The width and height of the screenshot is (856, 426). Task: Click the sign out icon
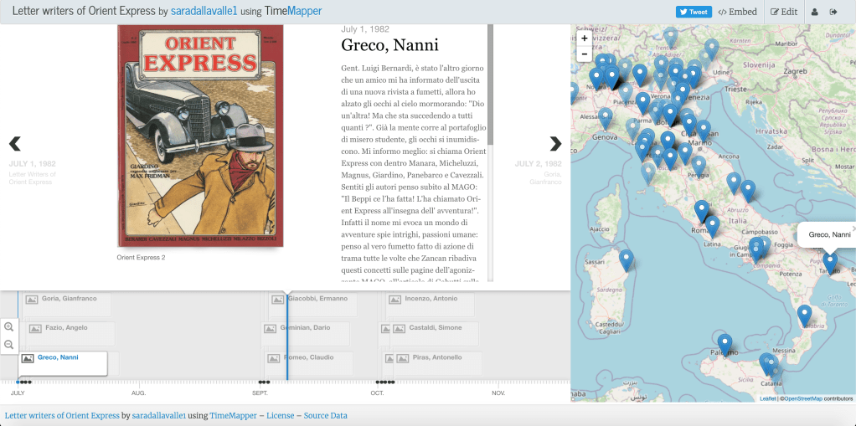click(833, 12)
